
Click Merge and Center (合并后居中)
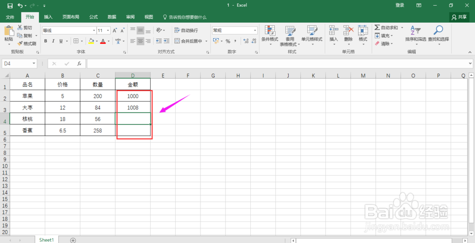coord(189,41)
